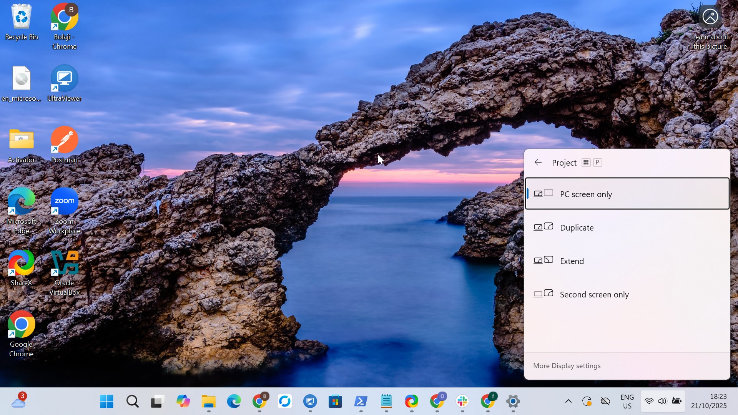The height and width of the screenshot is (415, 738).
Task: Open ENG US language switcher
Action: point(627,402)
